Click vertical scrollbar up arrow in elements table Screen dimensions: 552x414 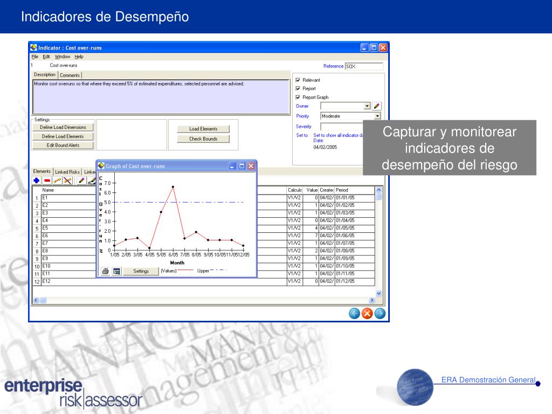click(379, 190)
